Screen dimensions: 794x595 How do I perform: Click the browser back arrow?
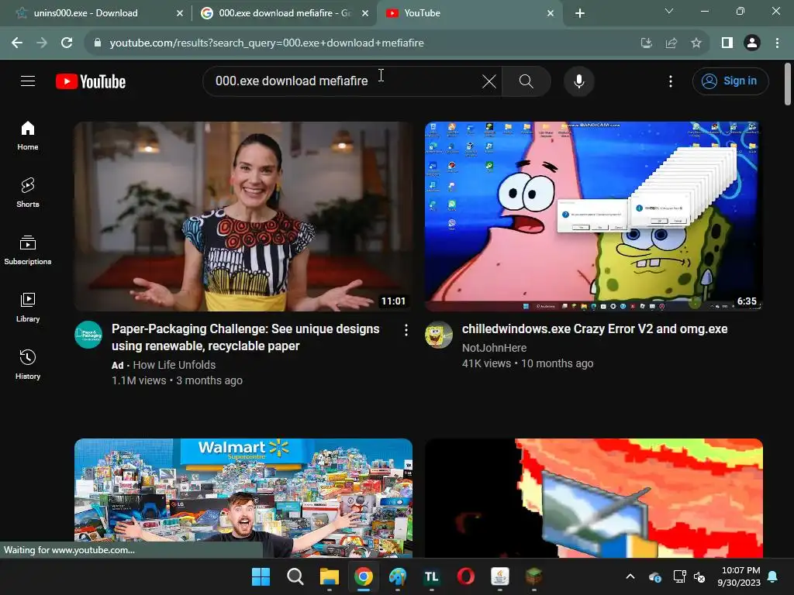click(17, 43)
